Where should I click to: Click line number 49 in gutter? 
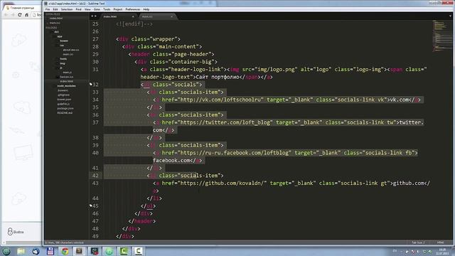[95, 236]
